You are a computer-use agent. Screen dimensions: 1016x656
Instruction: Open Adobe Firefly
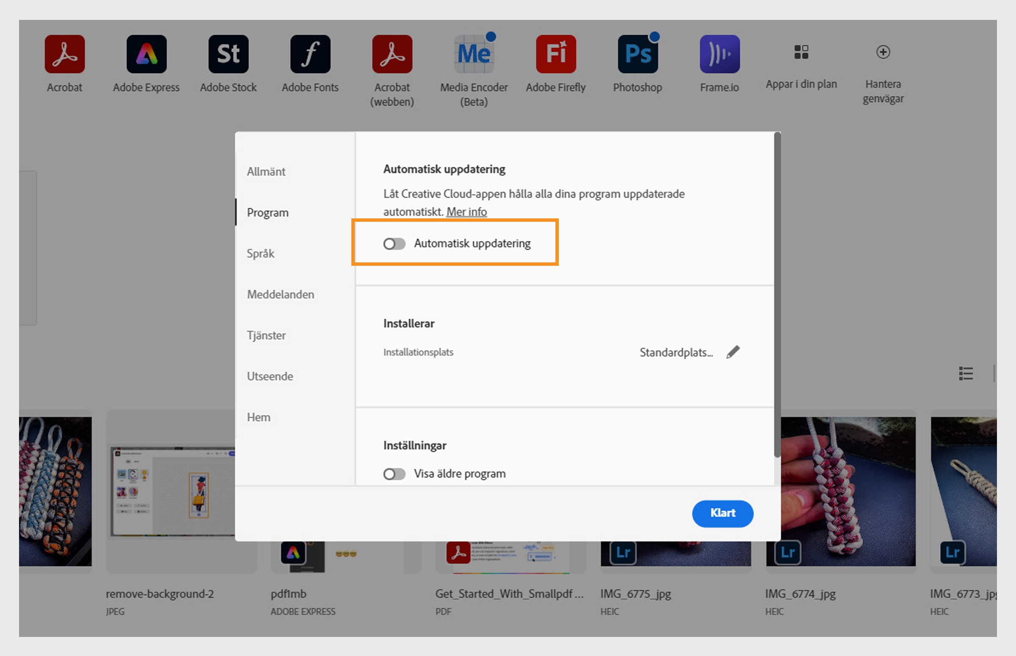click(x=555, y=54)
